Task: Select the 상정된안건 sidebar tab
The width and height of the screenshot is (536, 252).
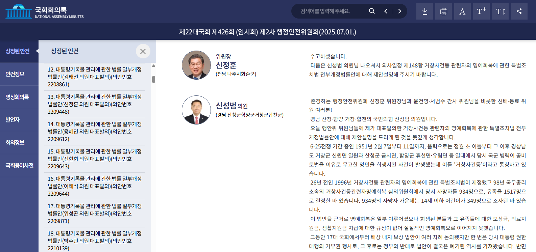Action: 19,51
